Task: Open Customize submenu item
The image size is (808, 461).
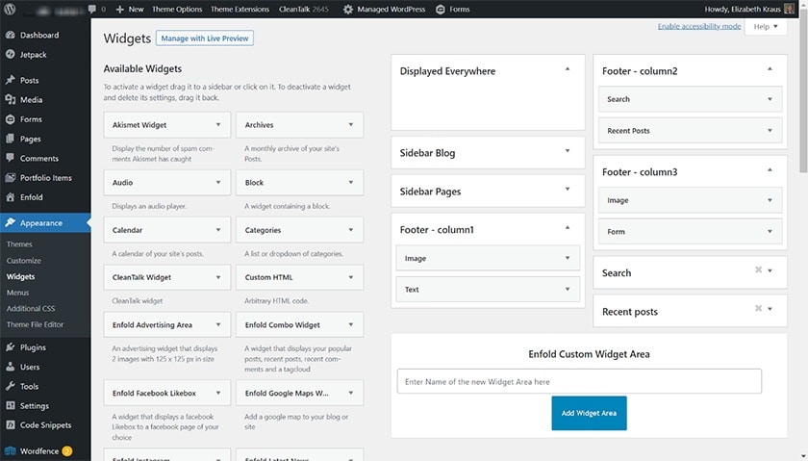Action: click(24, 261)
